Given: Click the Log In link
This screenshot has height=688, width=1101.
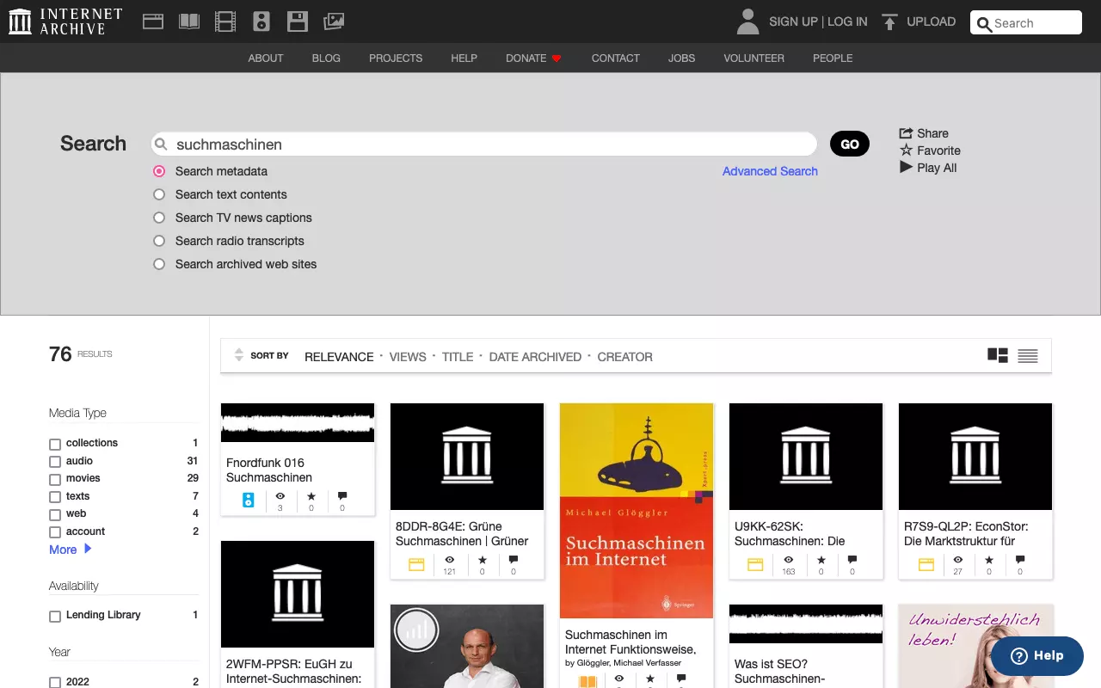Looking at the screenshot, I should click(x=847, y=21).
